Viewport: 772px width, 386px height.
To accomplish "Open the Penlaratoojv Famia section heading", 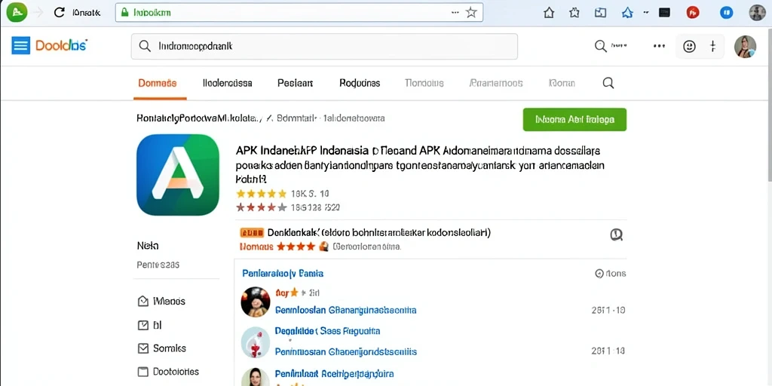I will click(x=283, y=273).
